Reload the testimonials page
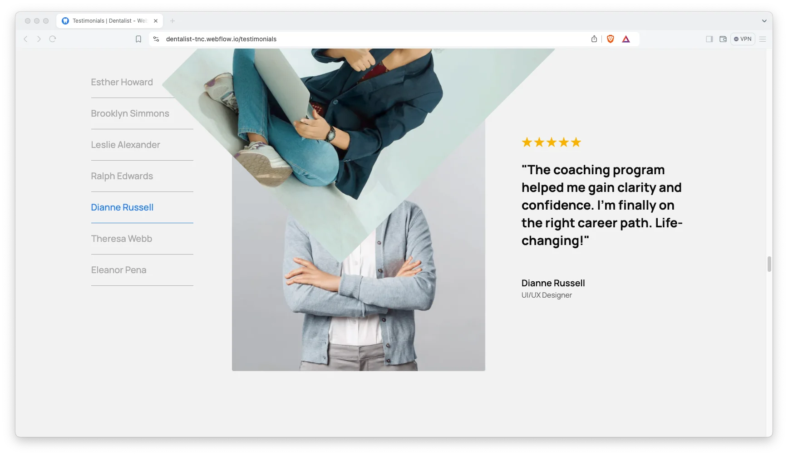The width and height of the screenshot is (788, 456). coord(53,39)
